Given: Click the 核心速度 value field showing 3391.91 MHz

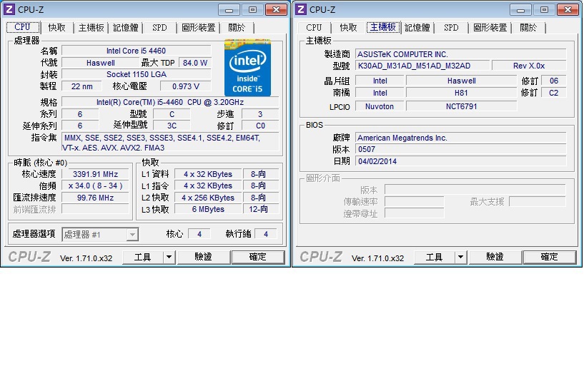Looking at the screenshot, I should tap(95, 174).
